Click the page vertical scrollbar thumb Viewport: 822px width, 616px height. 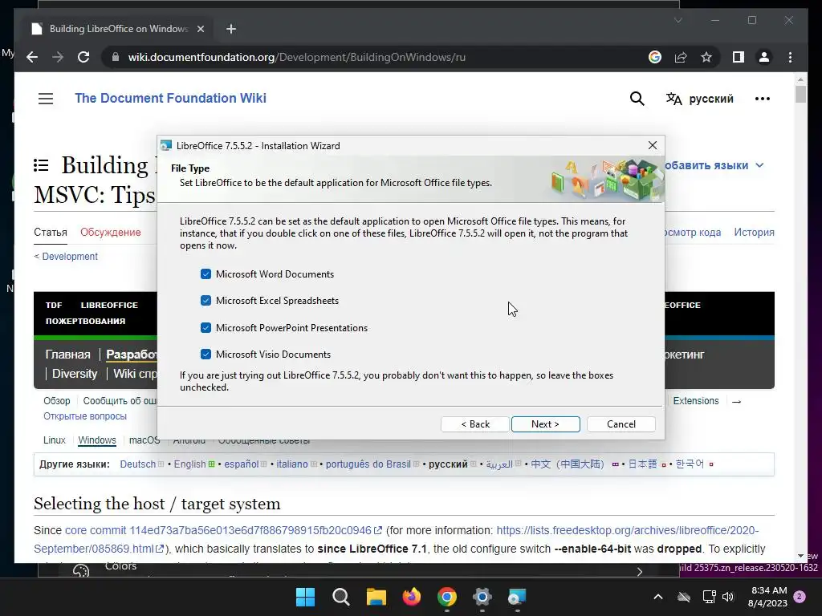tap(800, 95)
